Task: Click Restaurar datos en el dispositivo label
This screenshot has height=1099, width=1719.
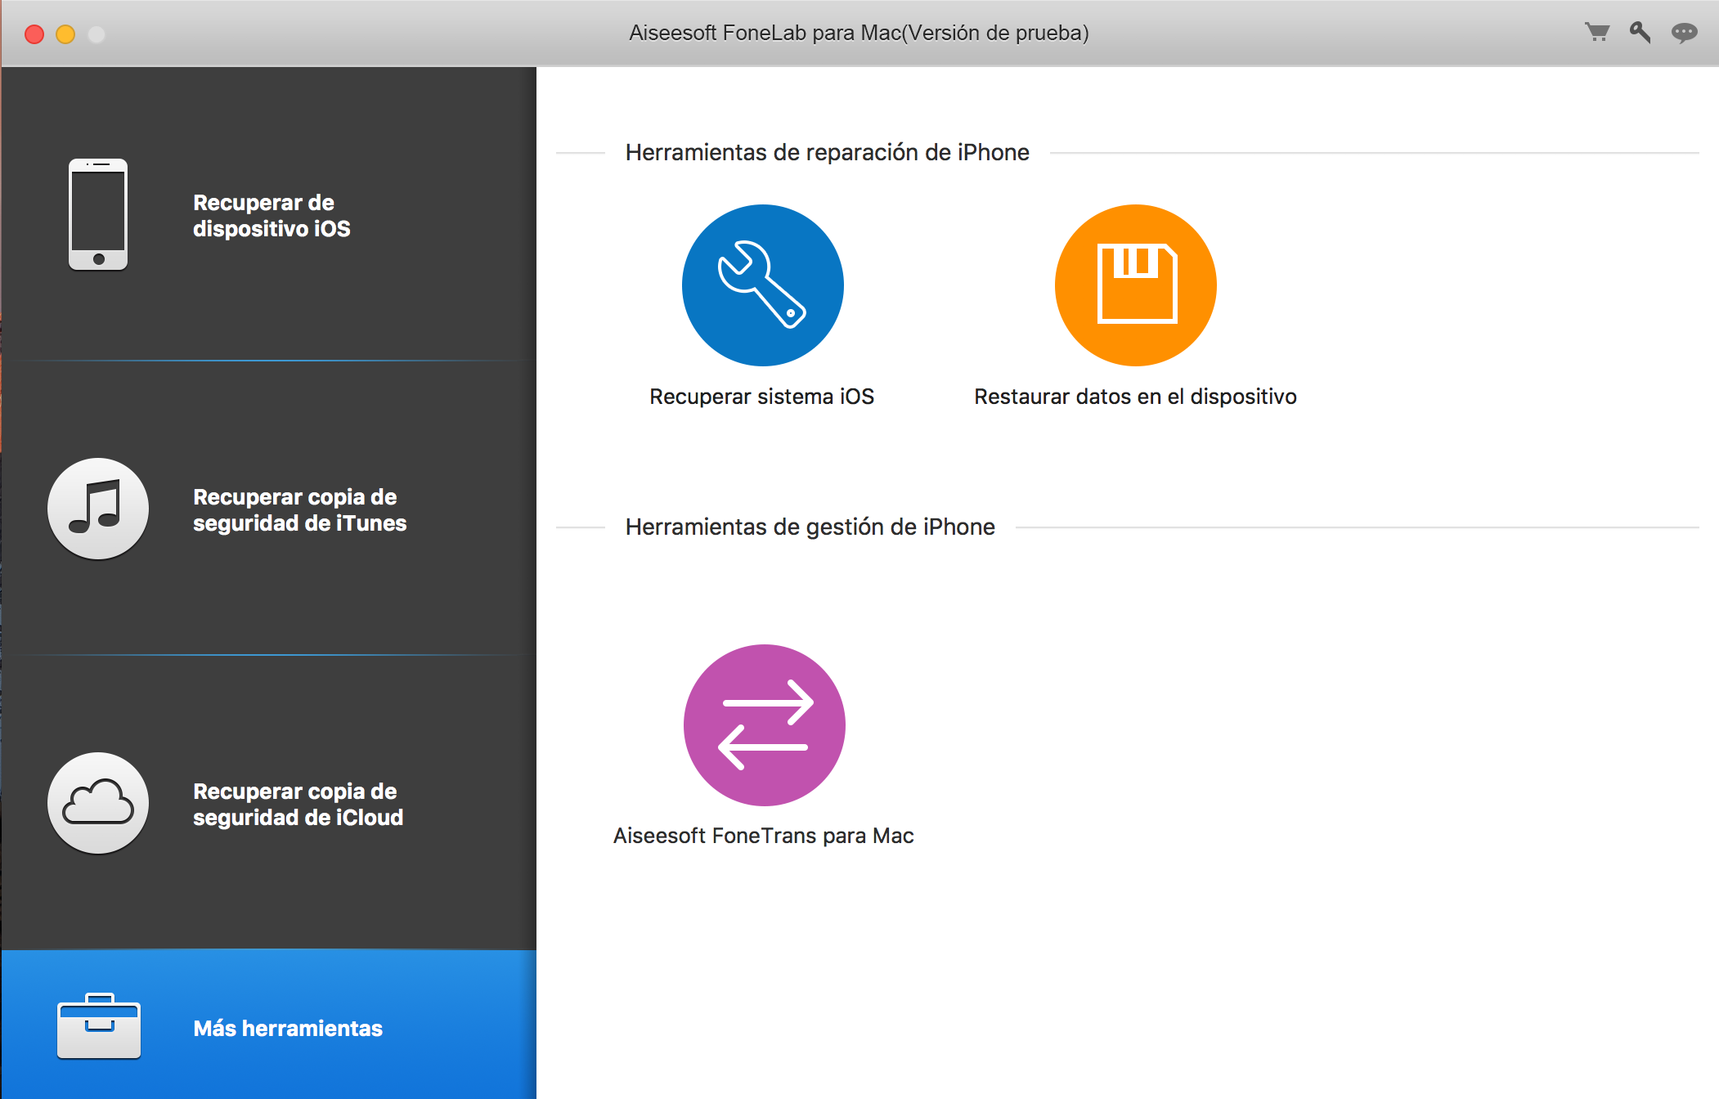Action: tap(1135, 397)
